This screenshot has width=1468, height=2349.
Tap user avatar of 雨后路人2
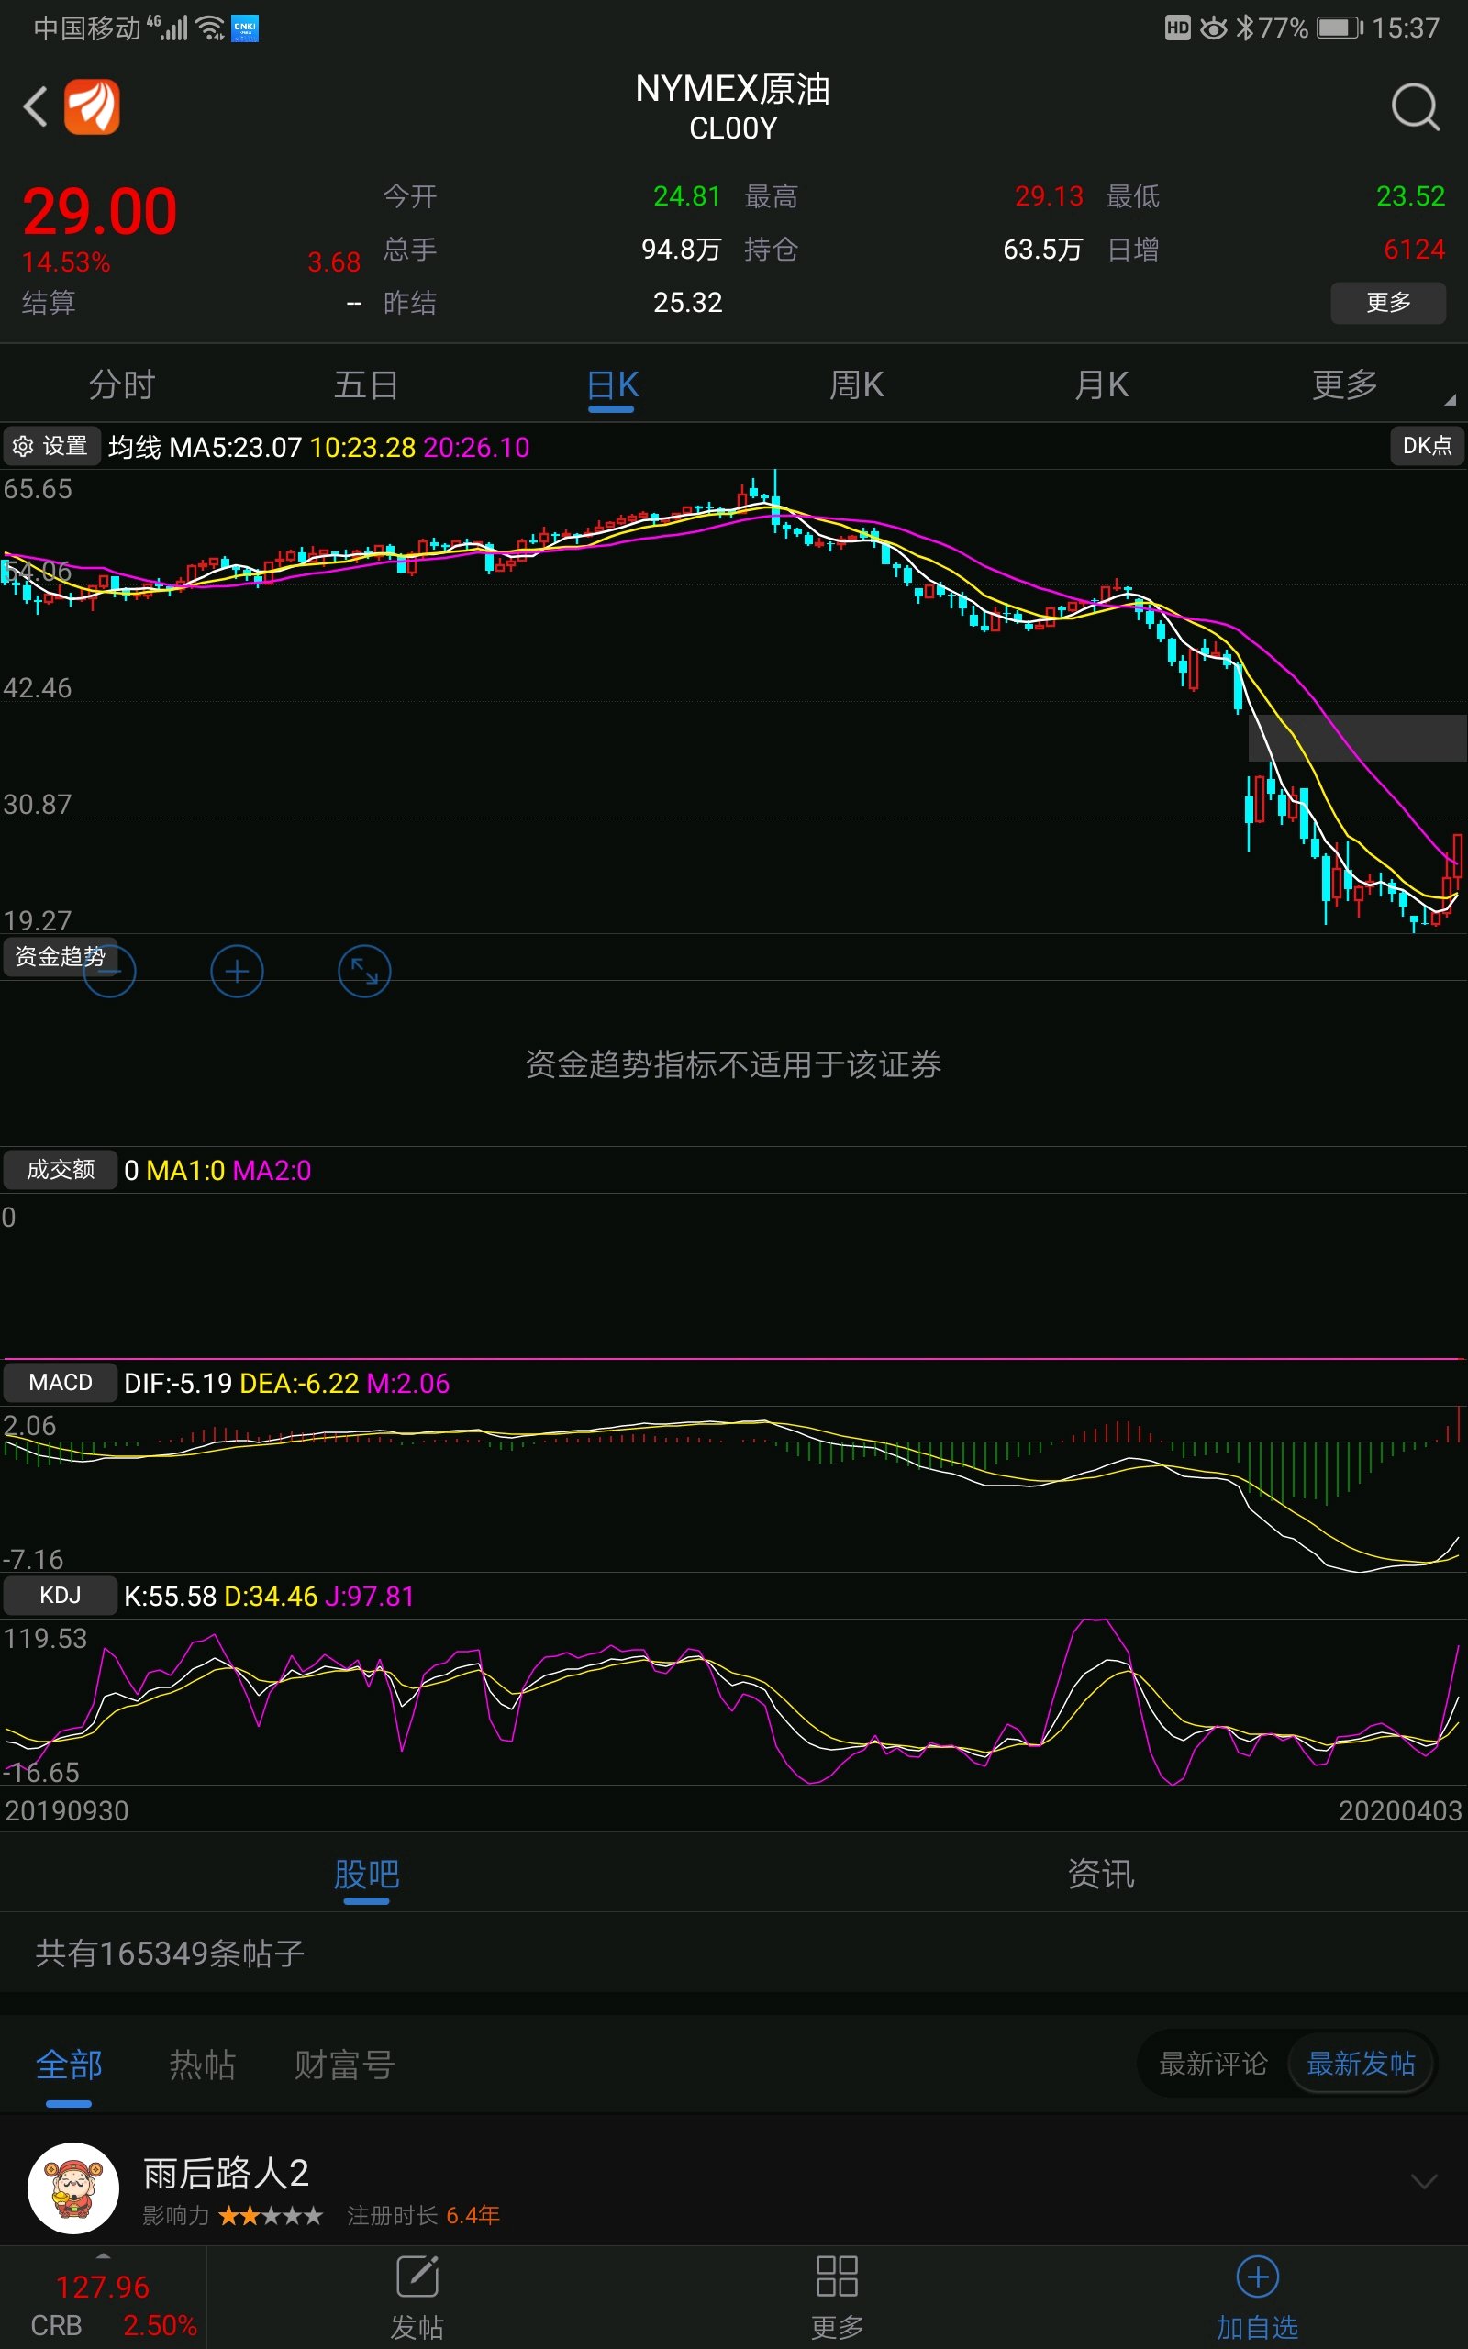(x=73, y=2188)
